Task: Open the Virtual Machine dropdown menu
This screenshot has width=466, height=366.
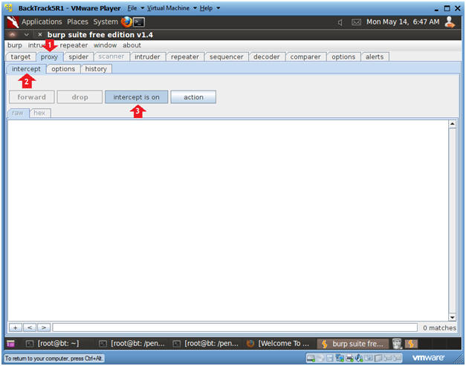Action: (x=172, y=8)
